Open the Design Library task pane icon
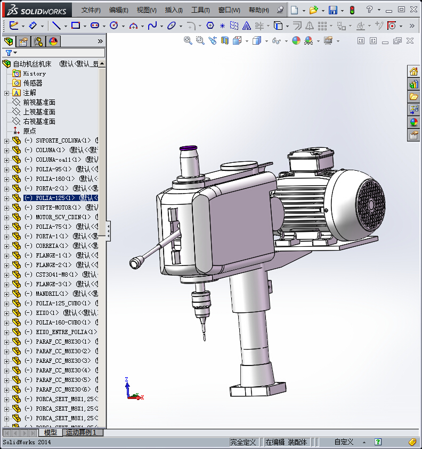 pos(413,84)
